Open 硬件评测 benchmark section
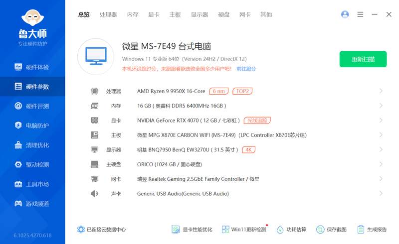The image size is (399, 244). pos(32,106)
